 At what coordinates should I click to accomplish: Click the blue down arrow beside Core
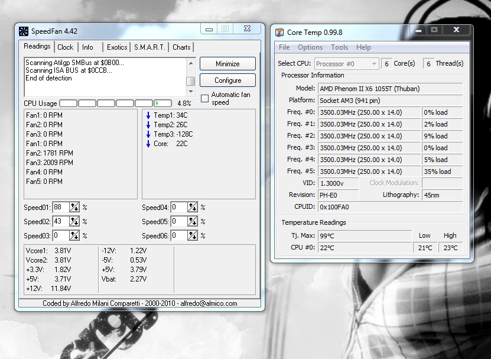[148, 144]
